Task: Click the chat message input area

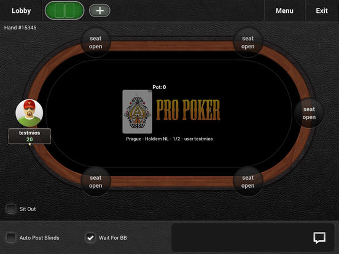Action: (x=240, y=237)
